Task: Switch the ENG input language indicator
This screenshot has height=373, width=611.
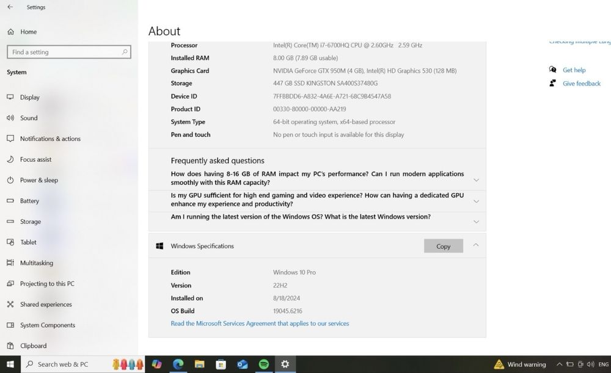Action: coord(604,364)
